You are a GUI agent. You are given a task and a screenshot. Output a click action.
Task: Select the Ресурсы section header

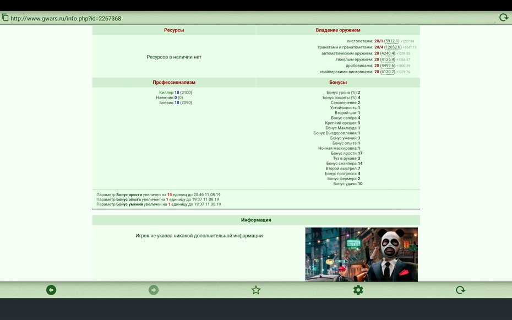[174, 30]
